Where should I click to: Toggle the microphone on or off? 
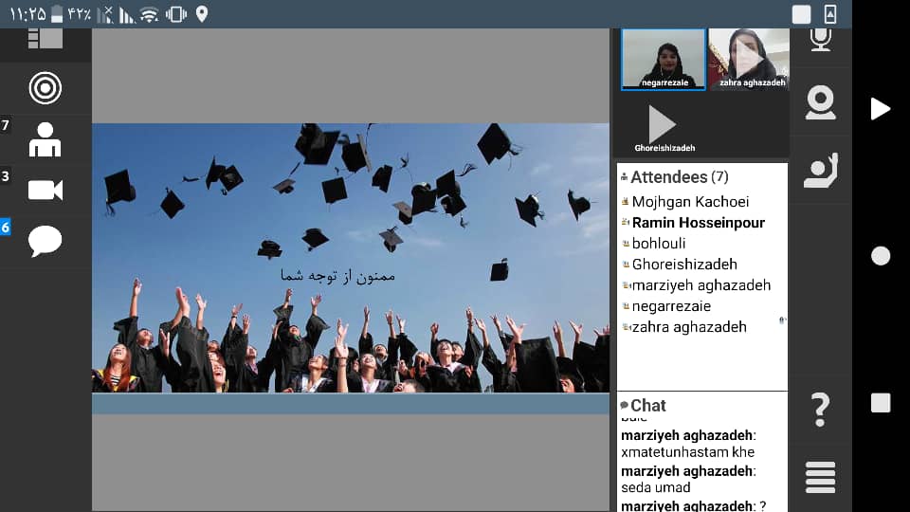click(x=820, y=39)
